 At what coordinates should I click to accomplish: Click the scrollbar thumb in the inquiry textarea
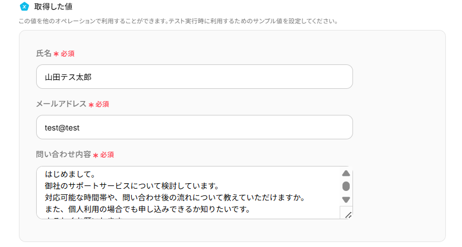[346, 186]
